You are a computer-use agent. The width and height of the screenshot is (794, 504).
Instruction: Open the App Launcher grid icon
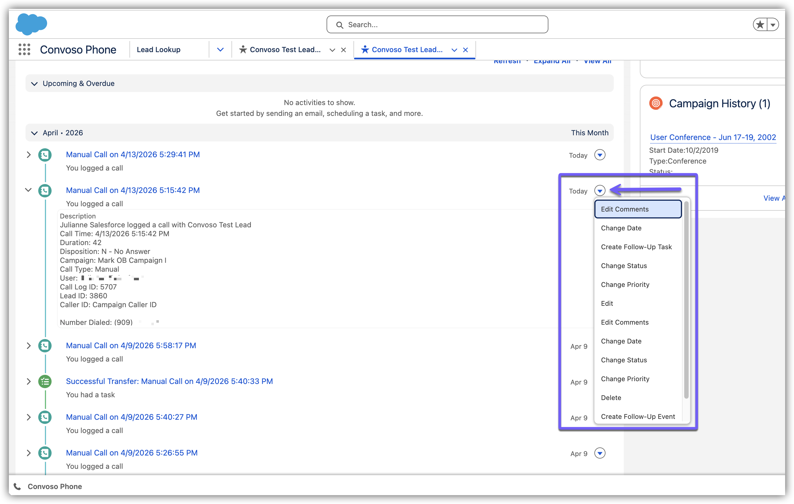tap(24, 49)
